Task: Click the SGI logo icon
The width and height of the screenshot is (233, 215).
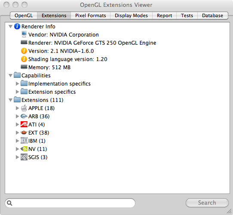Action: pos(24,157)
